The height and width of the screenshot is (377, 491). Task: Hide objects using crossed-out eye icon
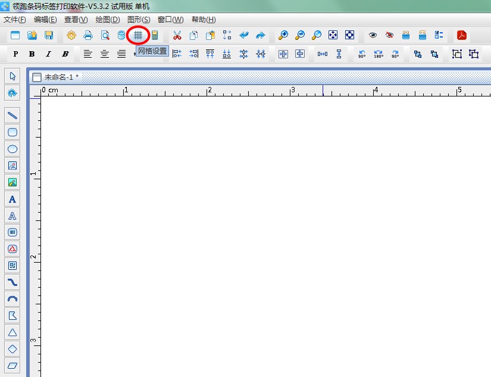click(389, 35)
